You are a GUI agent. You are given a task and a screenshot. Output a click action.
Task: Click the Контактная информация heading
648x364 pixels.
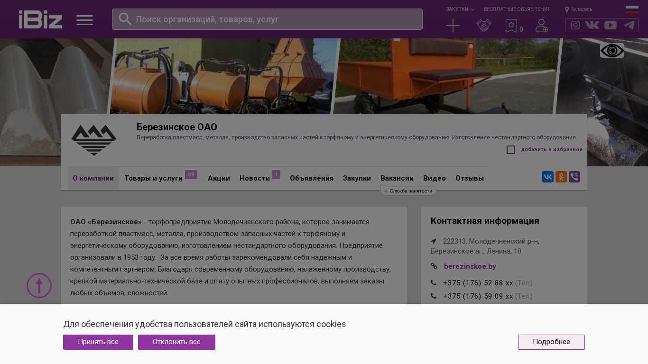[485, 221]
